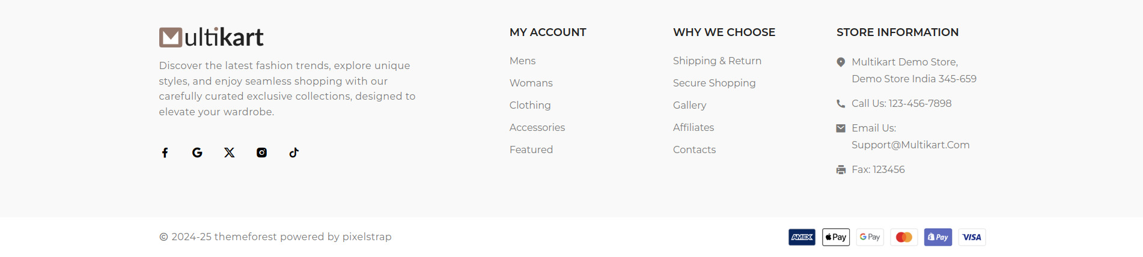Open the TikTok social icon
The image size is (1143, 257).
(294, 153)
